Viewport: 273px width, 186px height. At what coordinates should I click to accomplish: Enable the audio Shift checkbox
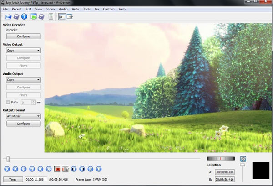coord(8,102)
